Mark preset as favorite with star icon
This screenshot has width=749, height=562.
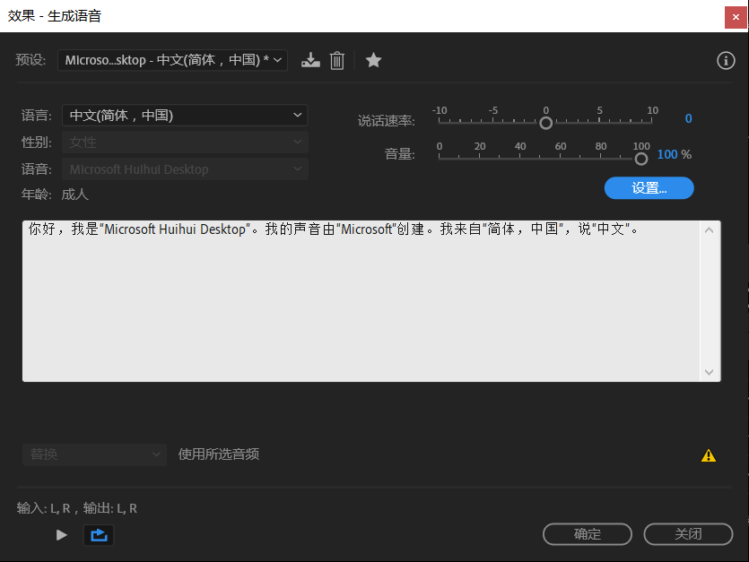(373, 60)
